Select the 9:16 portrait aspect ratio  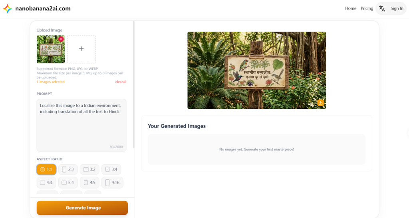(112, 183)
